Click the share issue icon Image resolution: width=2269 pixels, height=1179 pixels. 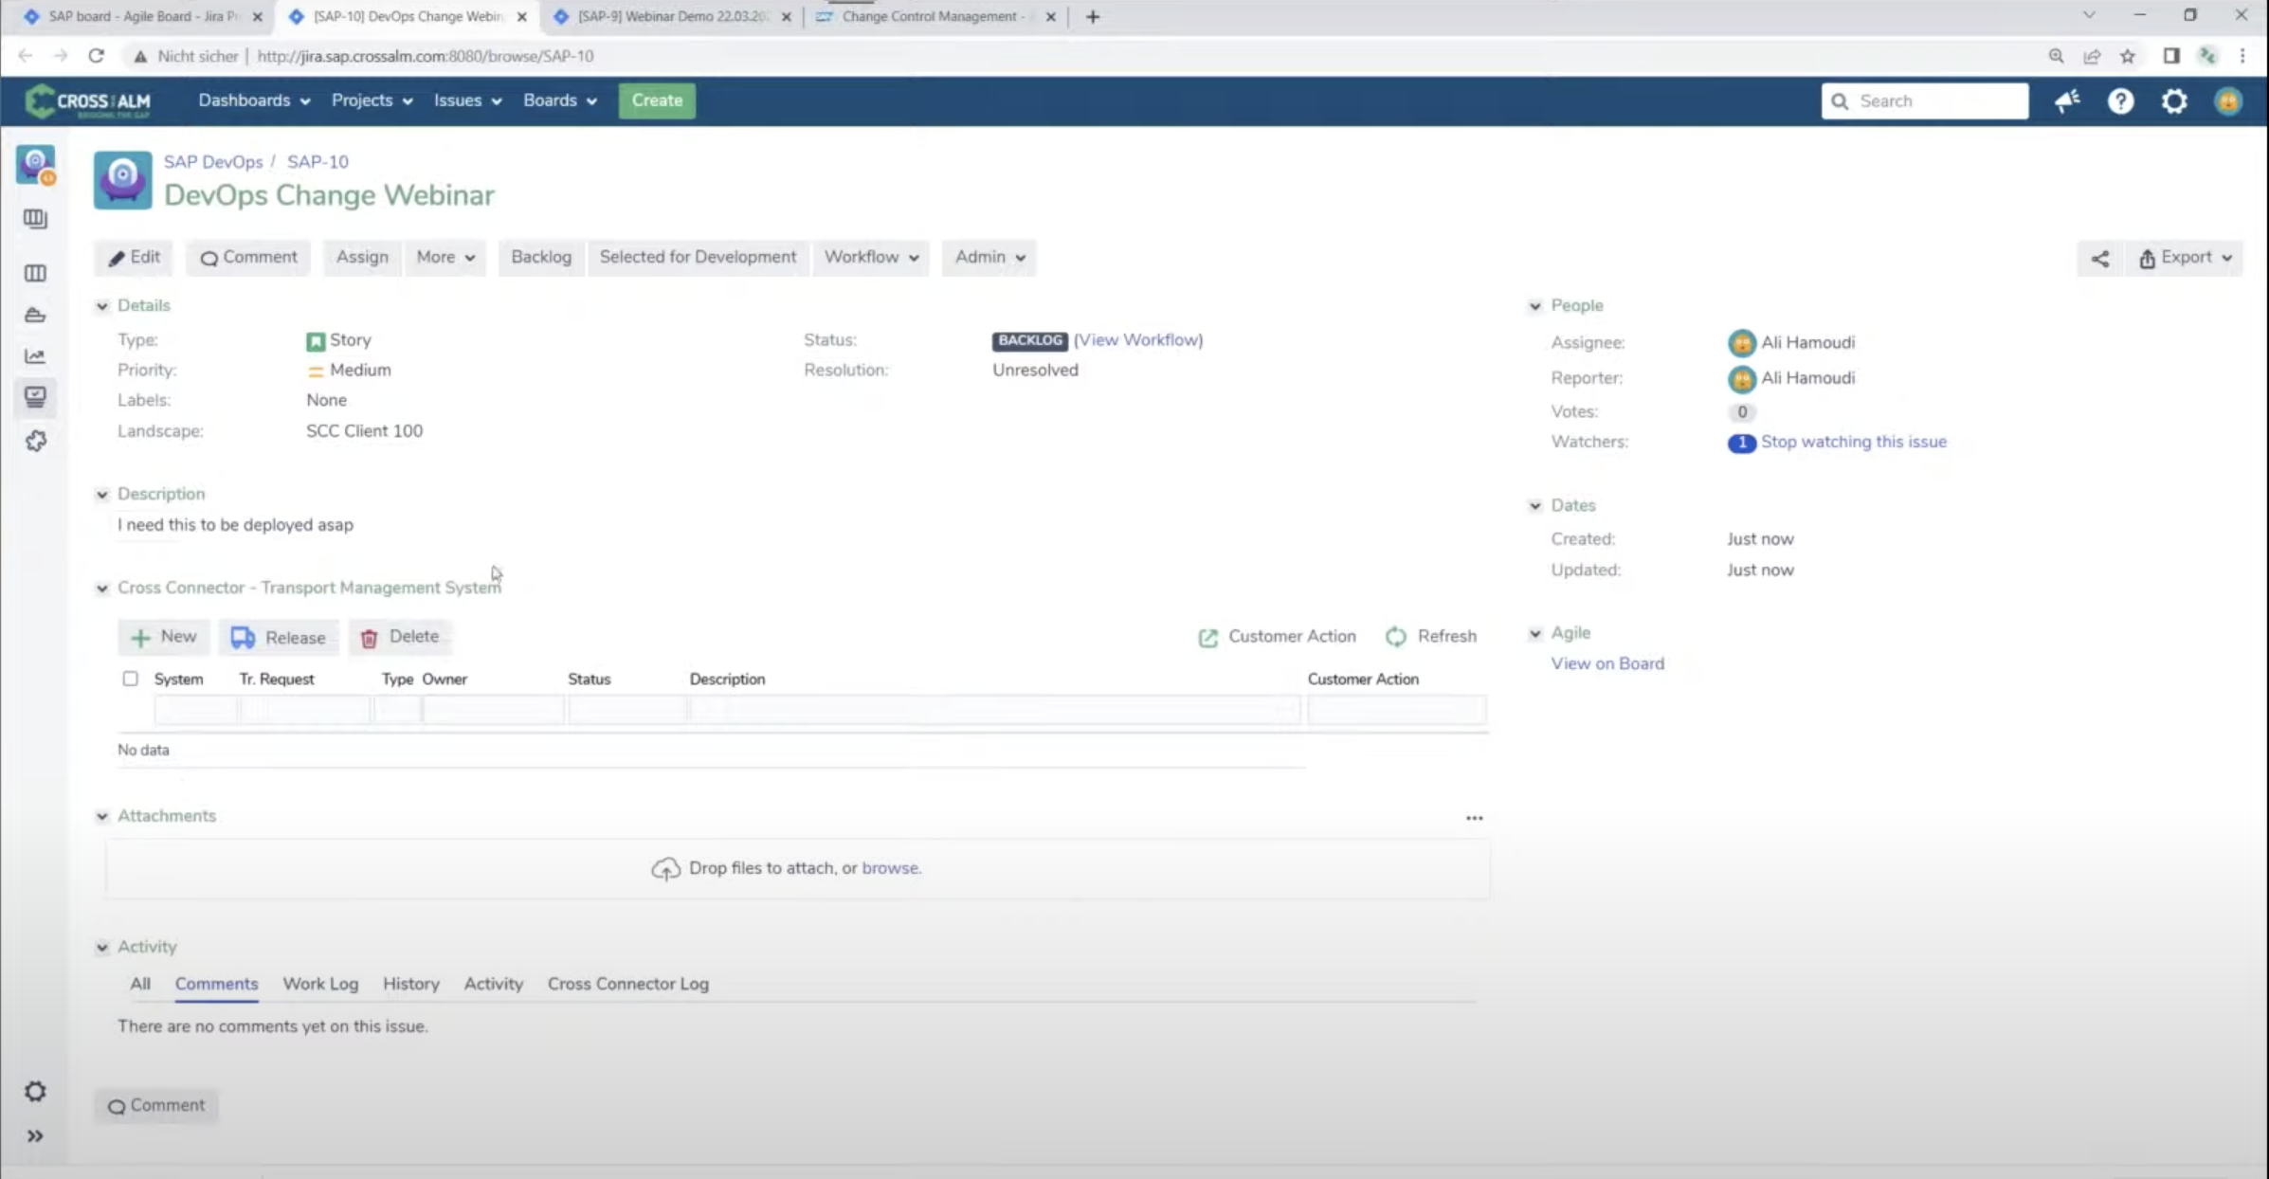coord(2100,258)
